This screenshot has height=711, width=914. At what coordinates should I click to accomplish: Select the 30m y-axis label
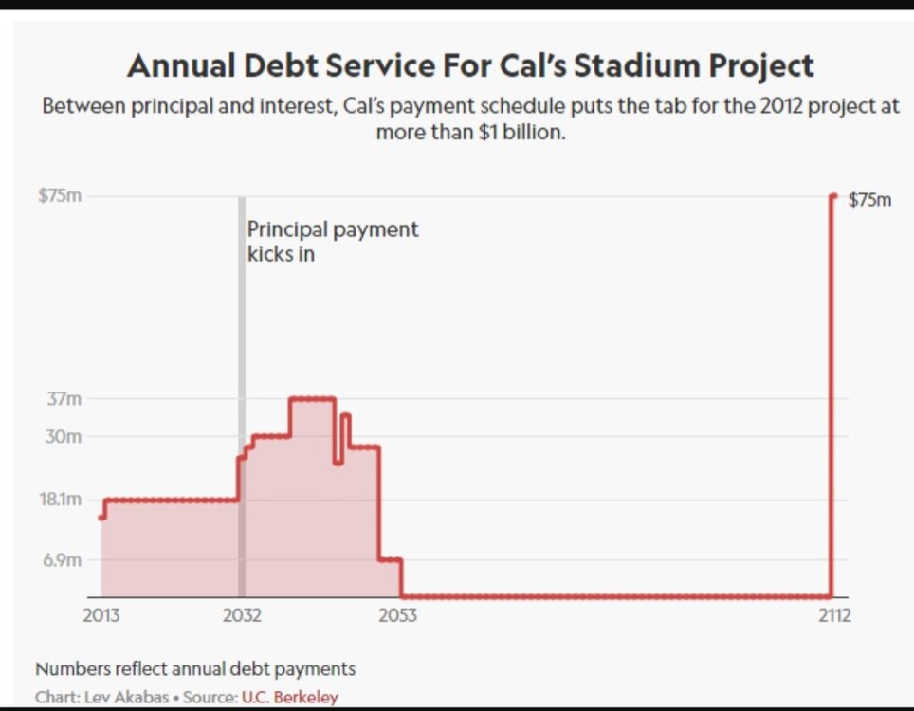tap(64, 437)
